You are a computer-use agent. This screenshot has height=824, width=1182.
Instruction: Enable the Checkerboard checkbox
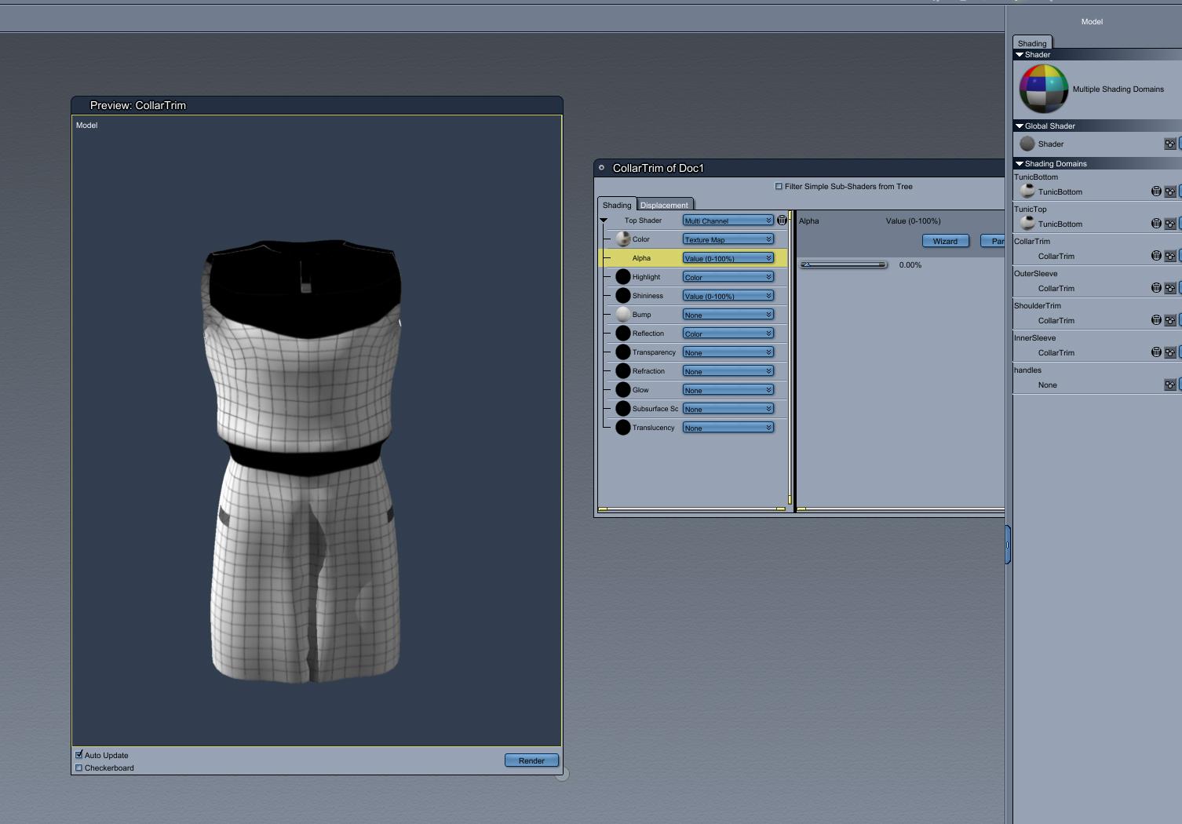point(78,767)
